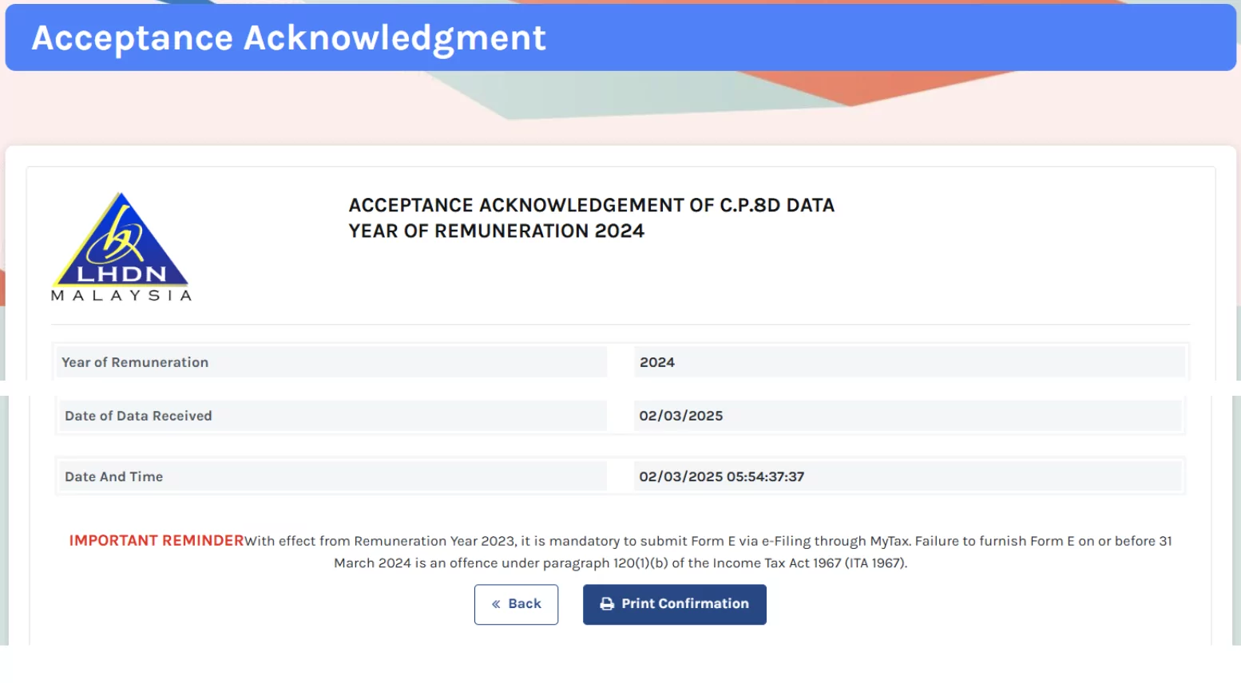Go back using the Back button
Screen dimensions: 1241x683
(x=516, y=604)
